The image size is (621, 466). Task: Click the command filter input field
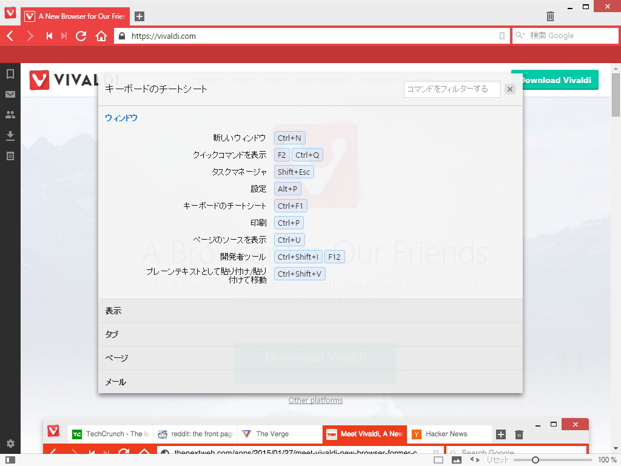pyautogui.click(x=452, y=89)
